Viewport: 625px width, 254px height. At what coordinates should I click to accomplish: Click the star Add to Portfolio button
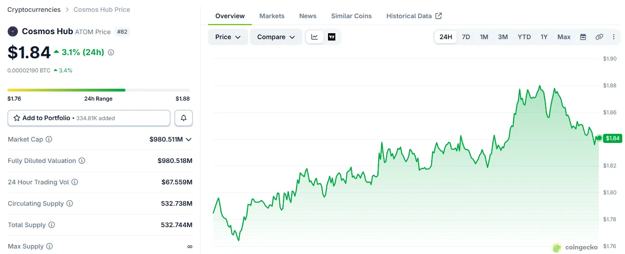(89, 118)
